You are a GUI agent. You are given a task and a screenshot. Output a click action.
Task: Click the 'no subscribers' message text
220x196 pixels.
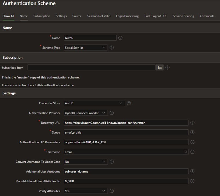pyautogui.click(x=38, y=85)
